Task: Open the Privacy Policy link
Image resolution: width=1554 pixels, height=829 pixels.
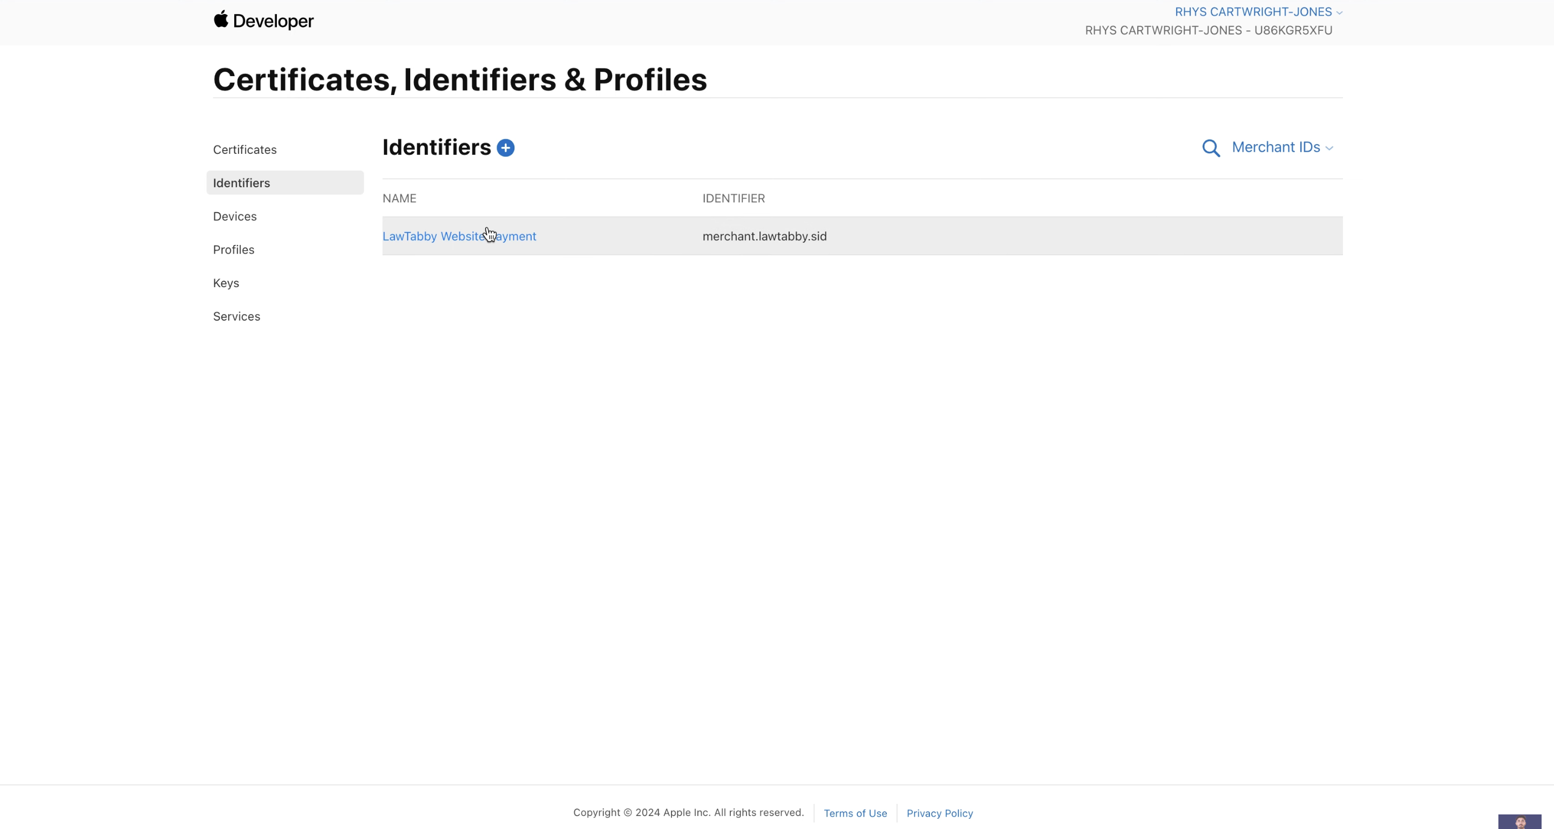Action: click(939, 813)
